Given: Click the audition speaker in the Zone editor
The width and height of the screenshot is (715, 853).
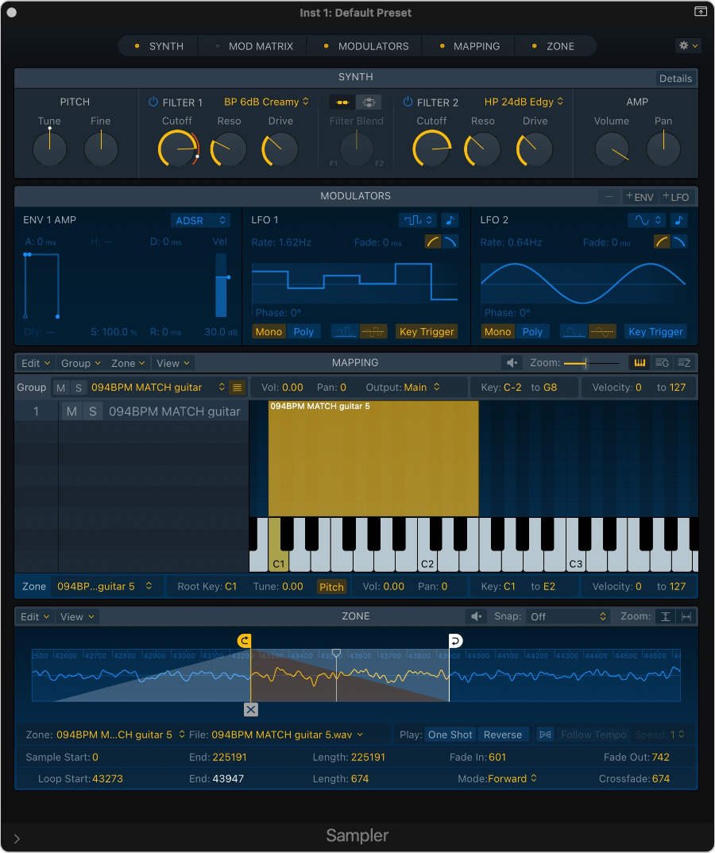Looking at the screenshot, I should 477,616.
